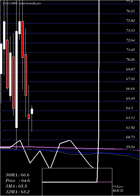Click the <<Live MACD label

[x=118, y=189]
